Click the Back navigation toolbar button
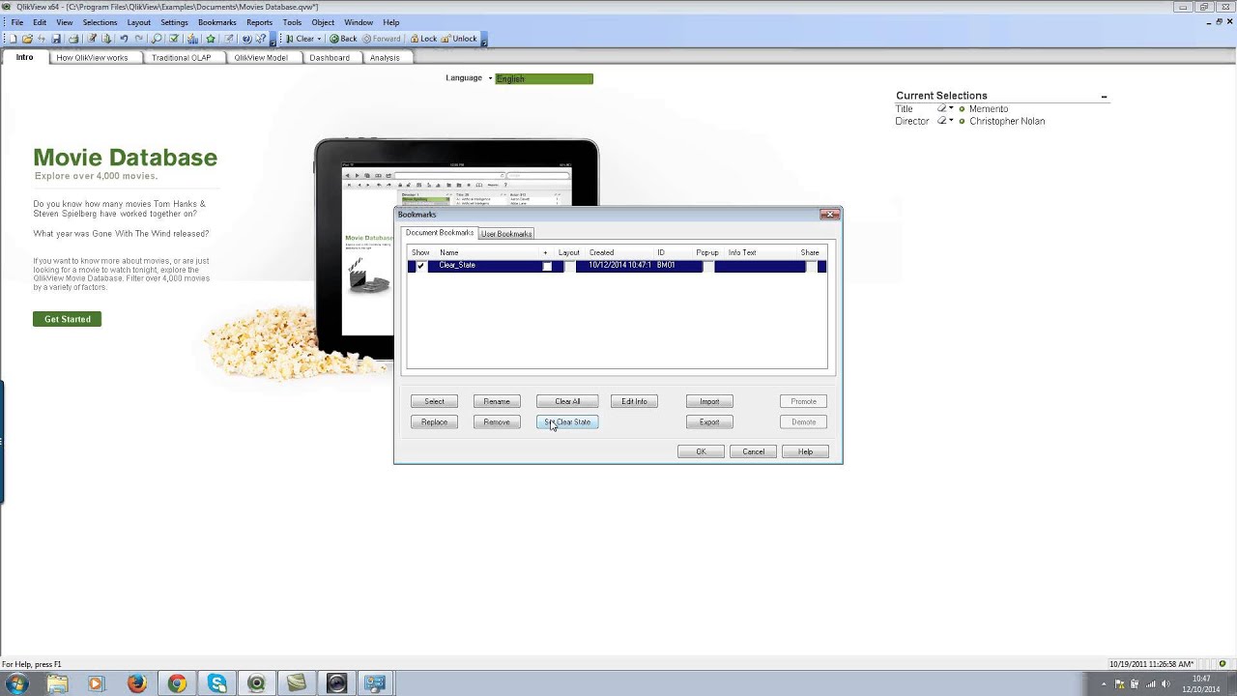 (x=343, y=39)
